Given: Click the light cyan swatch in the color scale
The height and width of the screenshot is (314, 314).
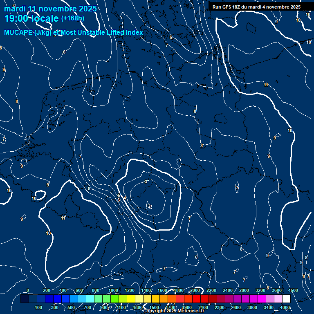Looking at the screenshot, I should [x=90, y=299].
